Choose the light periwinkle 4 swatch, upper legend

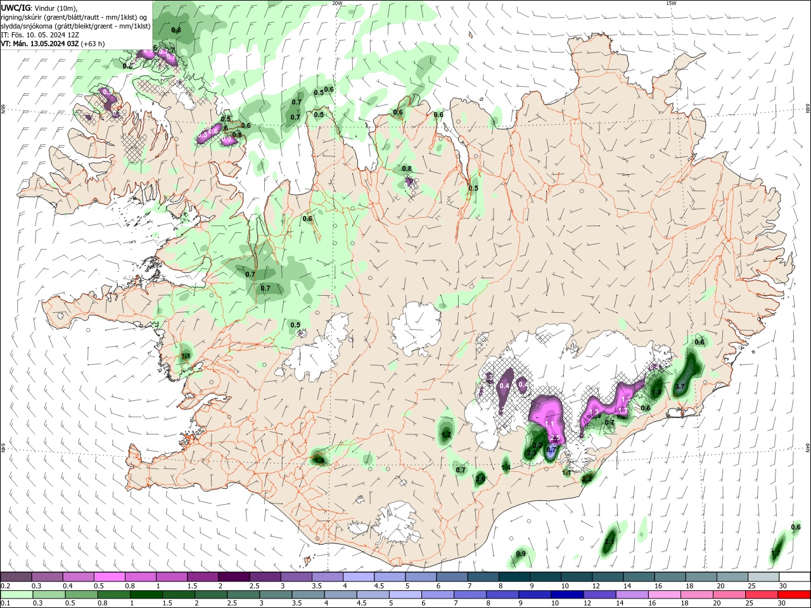[x=358, y=577]
